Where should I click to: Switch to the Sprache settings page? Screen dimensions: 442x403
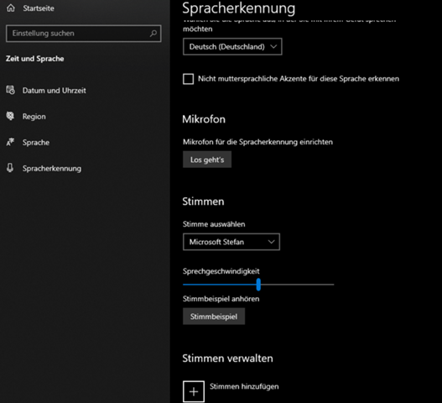[x=36, y=143]
